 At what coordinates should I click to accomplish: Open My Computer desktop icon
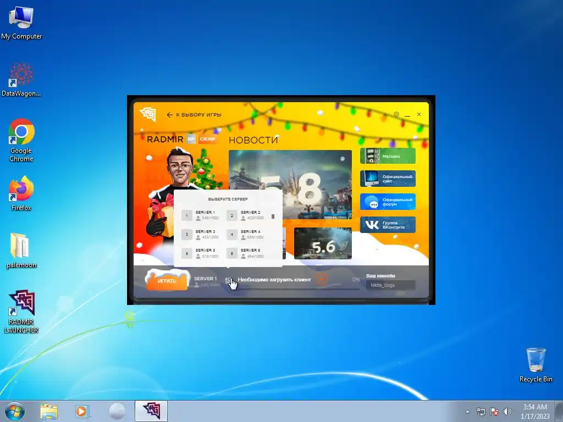pos(21,23)
